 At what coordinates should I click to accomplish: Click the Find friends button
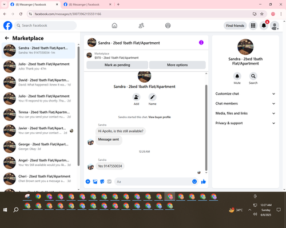coord(235,26)
